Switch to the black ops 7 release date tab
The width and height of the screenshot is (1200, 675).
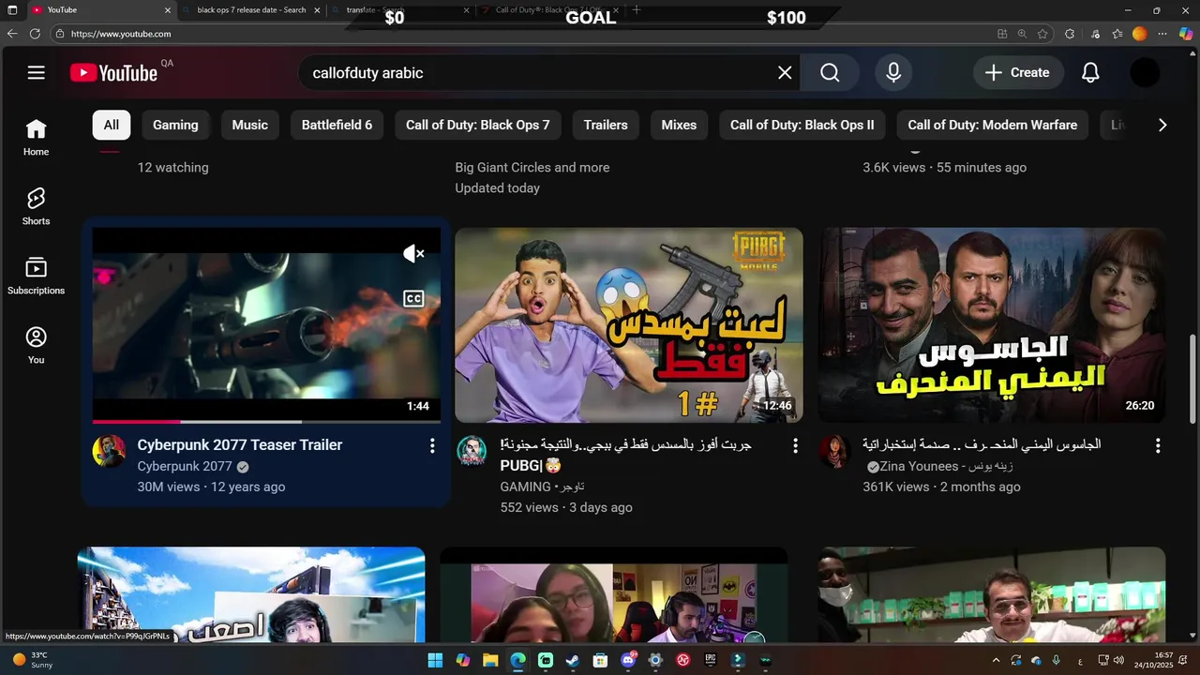click(x=251, y=10)
